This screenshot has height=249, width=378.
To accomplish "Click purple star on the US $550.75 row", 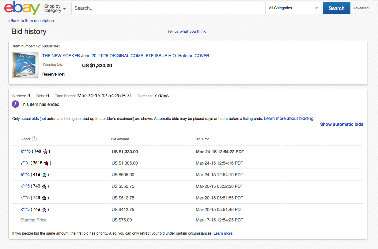I will [44, 186].
